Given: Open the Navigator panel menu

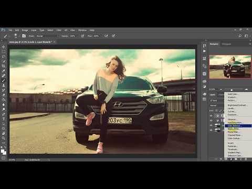Looking at the screenshot, I should 250,44.
